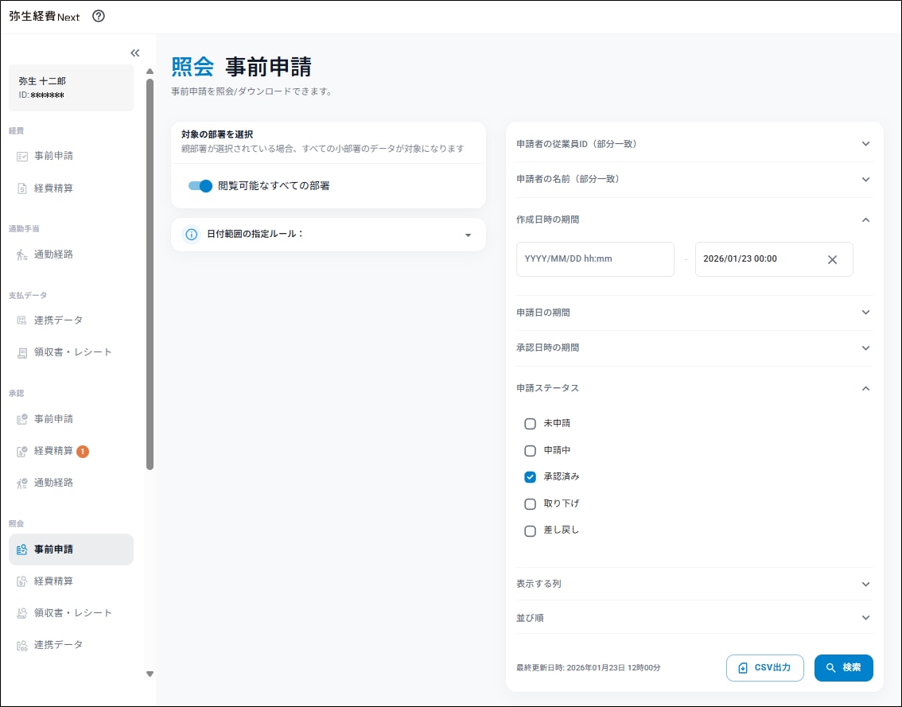Screen dimensions: 902x707
Task: Click the start date YYYY/MM/DD input field
Action: pos(594,259)
